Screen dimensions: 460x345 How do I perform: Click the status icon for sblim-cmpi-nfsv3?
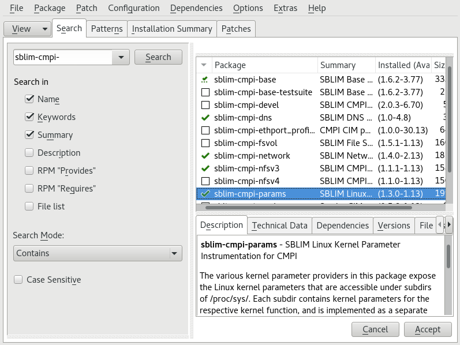(205, 168)
